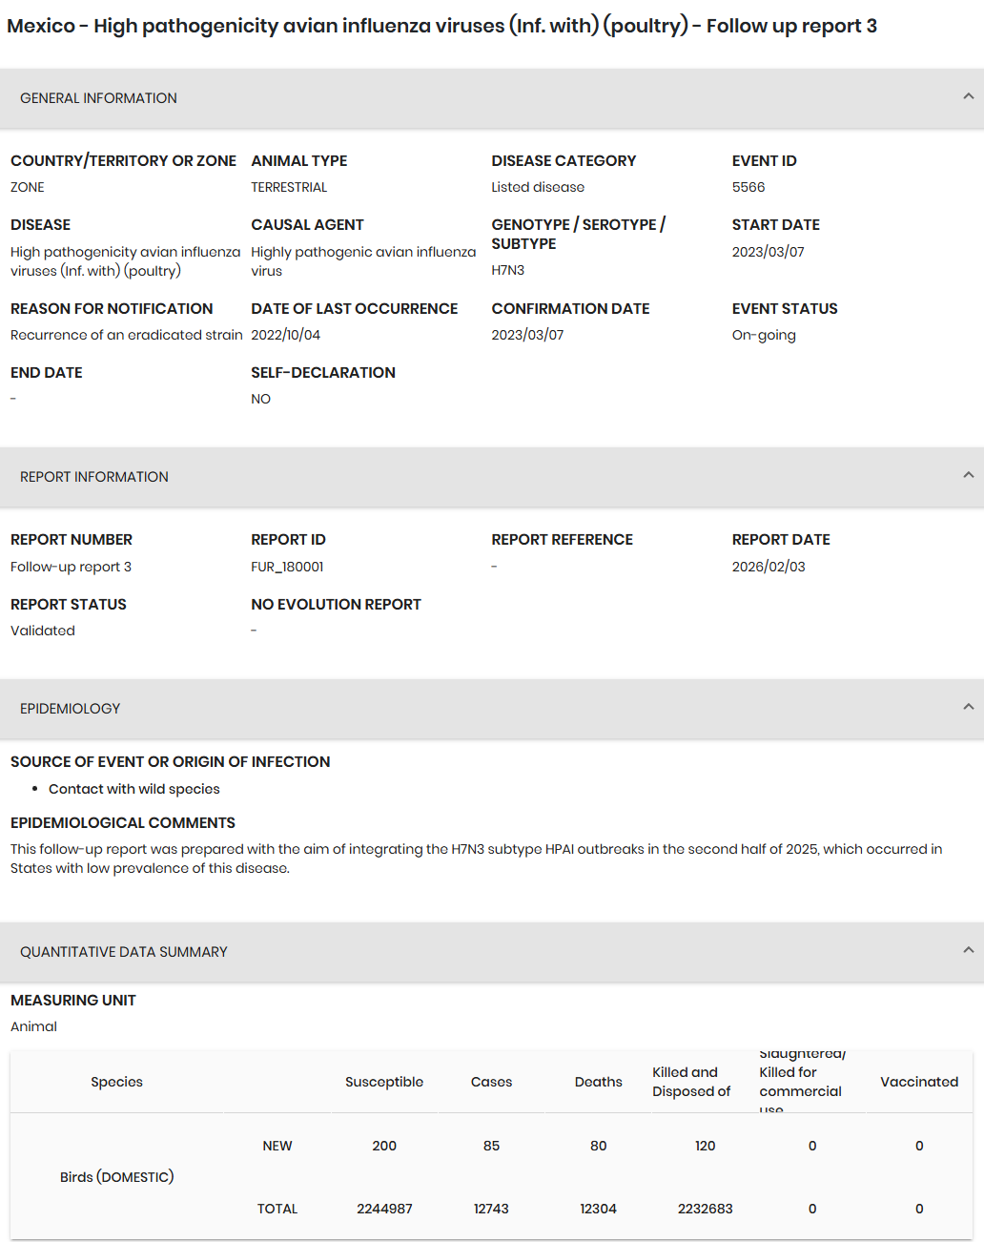
Task: Select the Deaths column header
Action: coord(598,1082)
